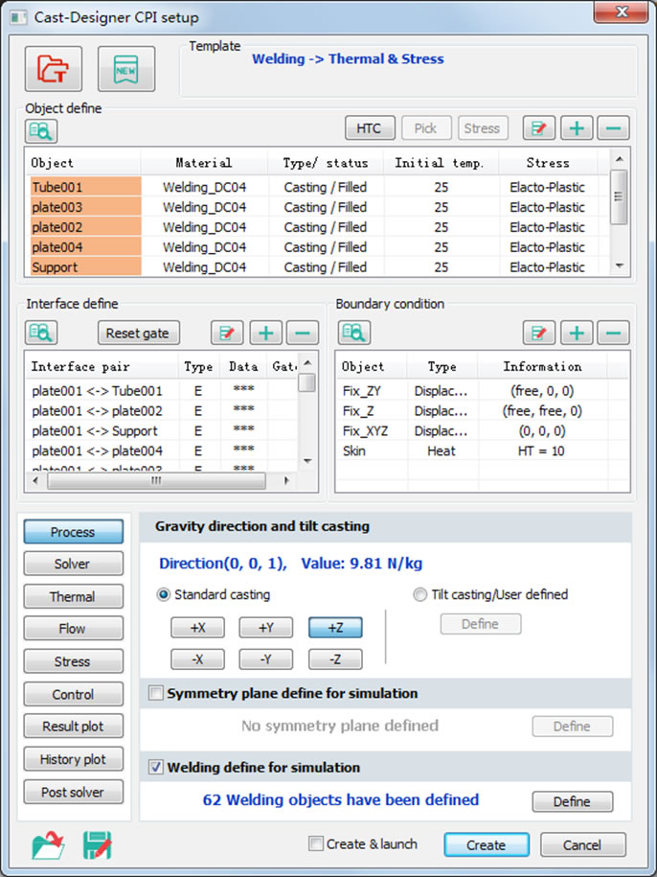Click Interface list horizontal scroll-left arrow
Screen dimensions: 657x877
tap(35, 480)
